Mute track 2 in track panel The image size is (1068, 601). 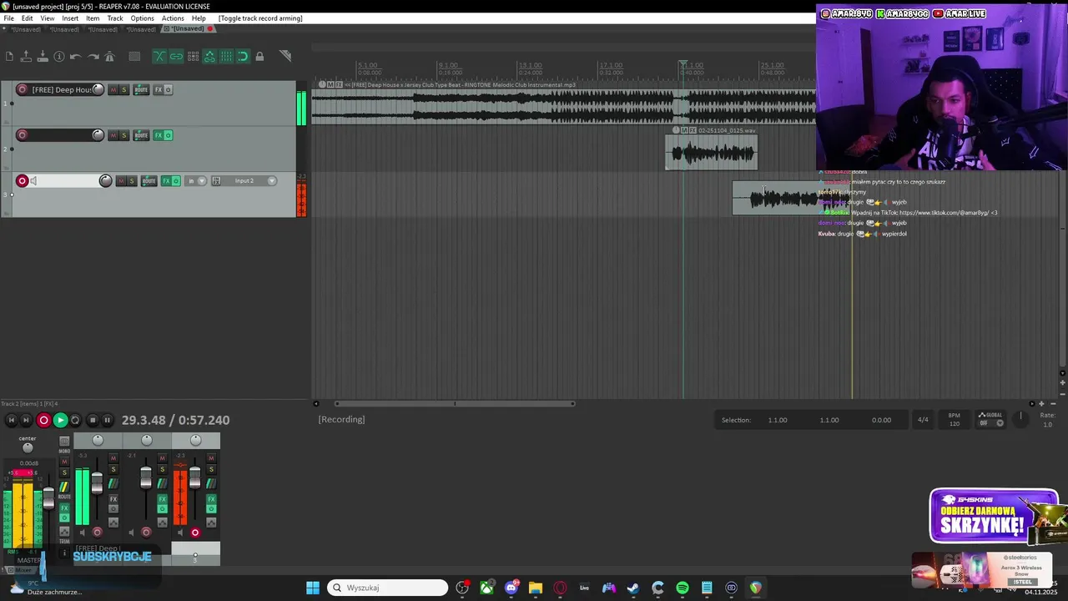pos(113,135)
